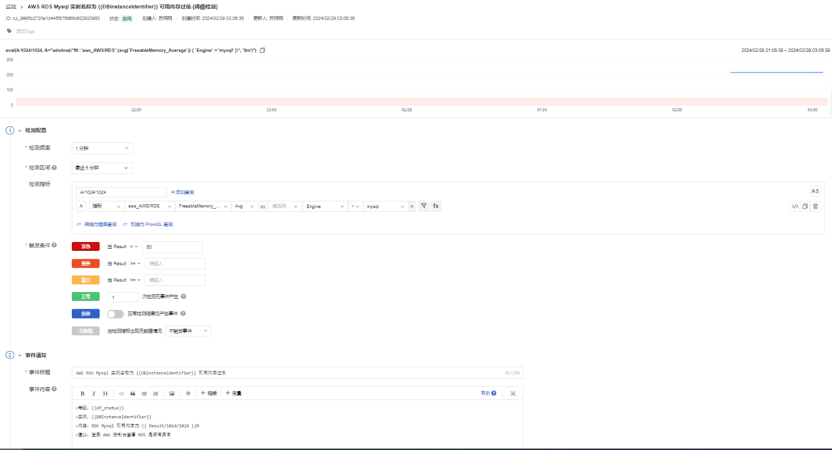Image resolution: width=832 pixels, height=450 pixels.
Task: Click the Italic (I) editor icon
Action: (94, 393)
